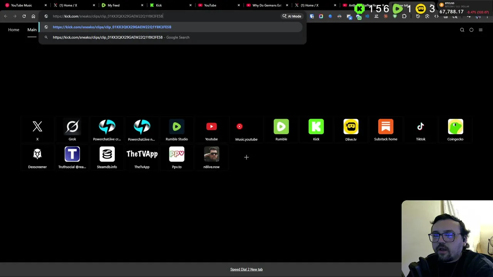
Task: Choose the Google Search suggestion for the URL
Action: (x=170, y=37)
